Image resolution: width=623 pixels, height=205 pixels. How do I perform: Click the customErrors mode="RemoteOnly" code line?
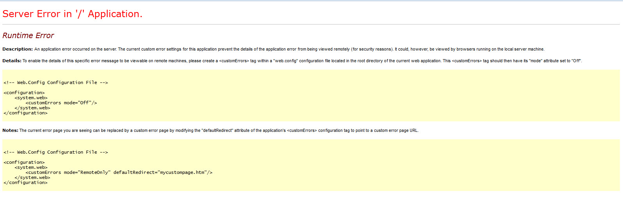pos(119,172)
